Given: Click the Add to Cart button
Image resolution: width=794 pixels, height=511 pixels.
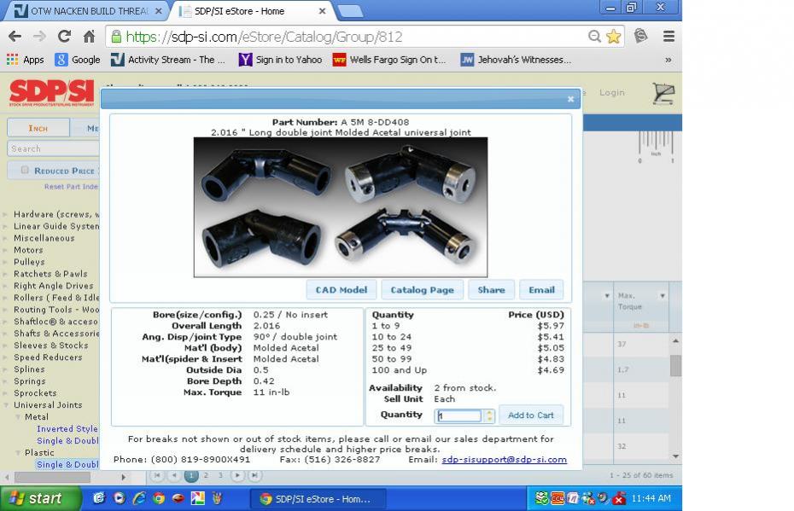Looking at the screenshot, I should [x=530, y=415].
